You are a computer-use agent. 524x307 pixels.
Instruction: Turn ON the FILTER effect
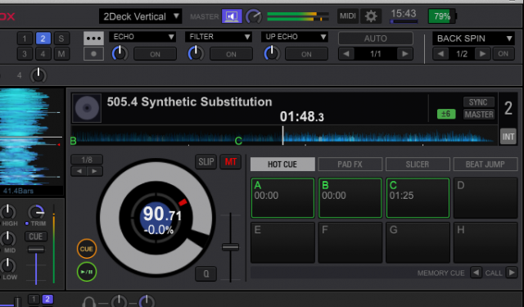(231, 54)
